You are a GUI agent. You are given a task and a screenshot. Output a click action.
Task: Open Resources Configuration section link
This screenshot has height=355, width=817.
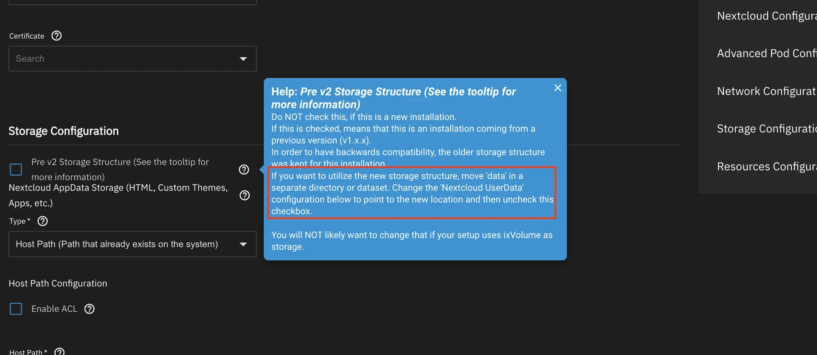coord(766,167)
